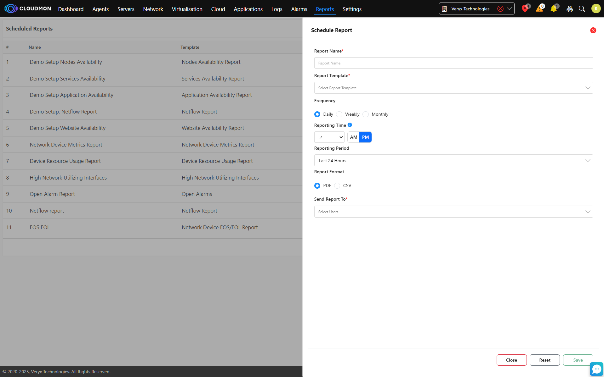
Task: Open the Alarms menu
Action: (x=299, y=9)
